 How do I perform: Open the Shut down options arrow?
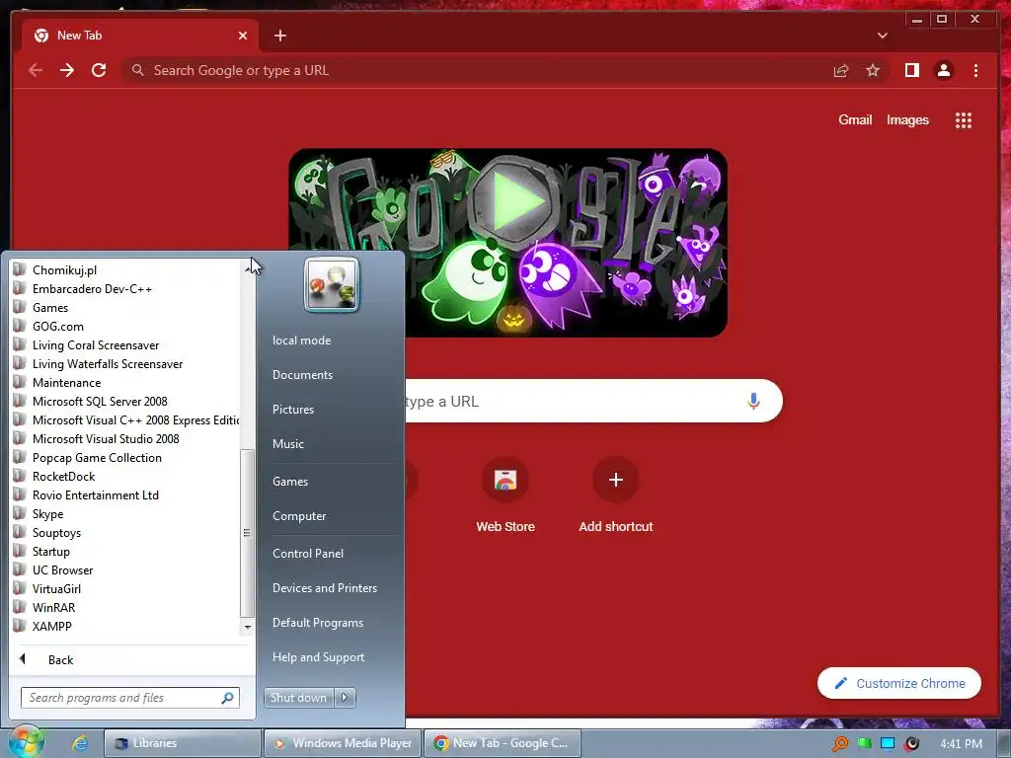coord(345,698)
